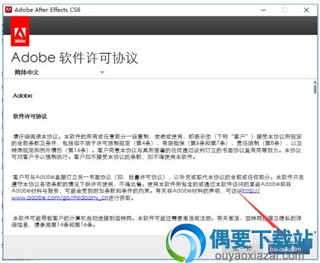Click the blue-green swirl watermark logo
Screen dimensions: 320x263
click(x=186, y=242)
